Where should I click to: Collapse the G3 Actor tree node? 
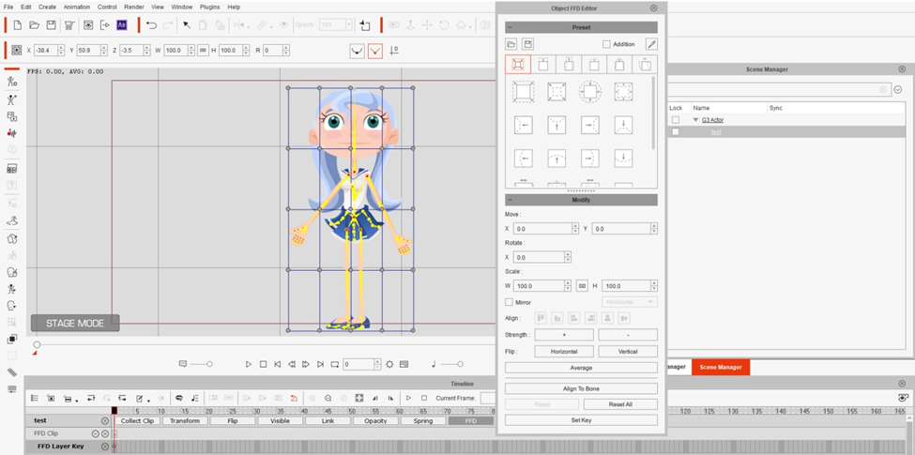695,120
